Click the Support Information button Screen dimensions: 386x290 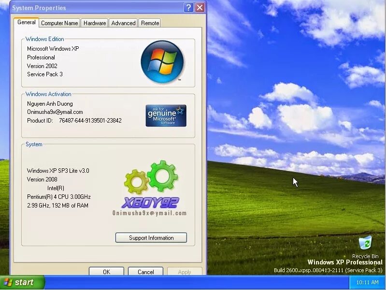(151, 238)
